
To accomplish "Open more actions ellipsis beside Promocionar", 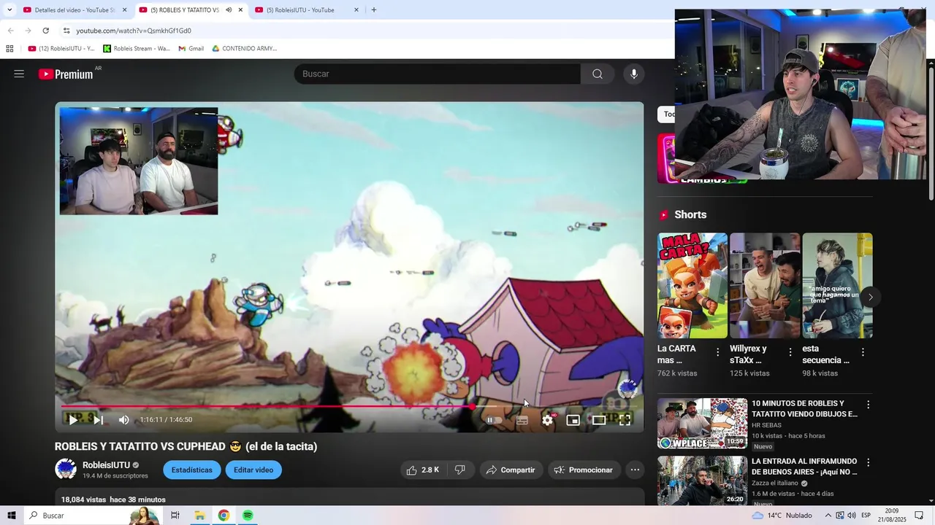I will pos(636,470).
